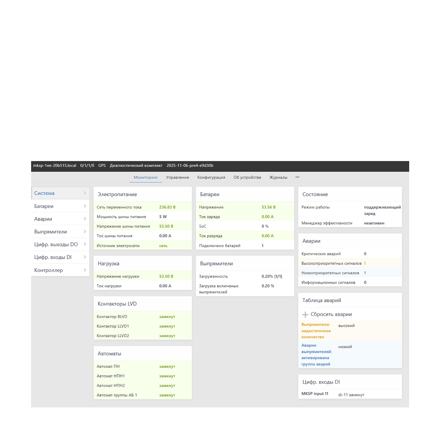Click chevron beside Цифр. входы DI
This screenshot has width=440, height=440.
[85, 257]
